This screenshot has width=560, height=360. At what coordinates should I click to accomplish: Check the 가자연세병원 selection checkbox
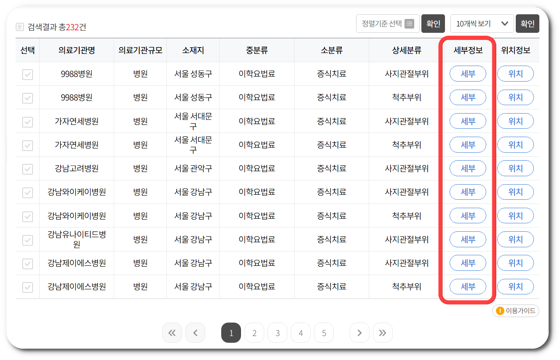coord(27,121)
